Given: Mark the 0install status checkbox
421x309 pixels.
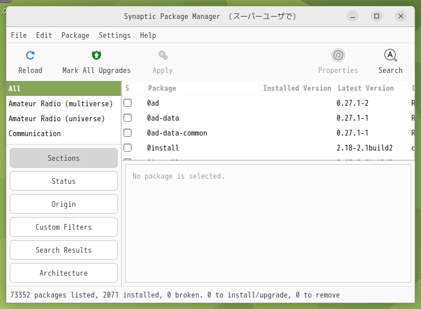Looking at the screenshot, I should coord(128,148).
